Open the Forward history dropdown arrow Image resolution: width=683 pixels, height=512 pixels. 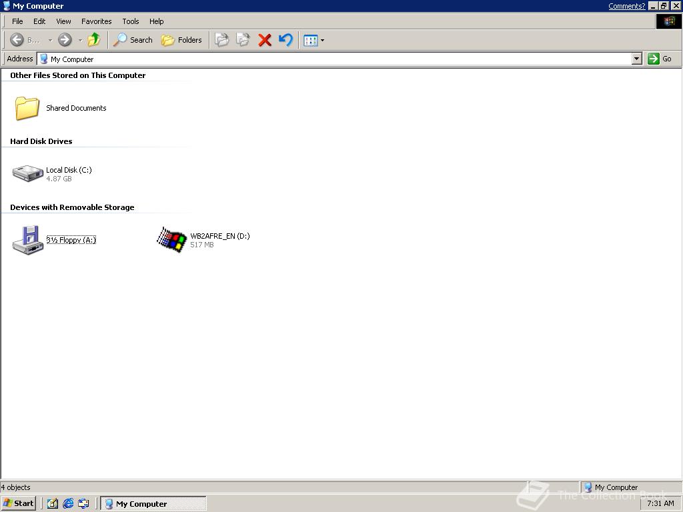point(80,40)
